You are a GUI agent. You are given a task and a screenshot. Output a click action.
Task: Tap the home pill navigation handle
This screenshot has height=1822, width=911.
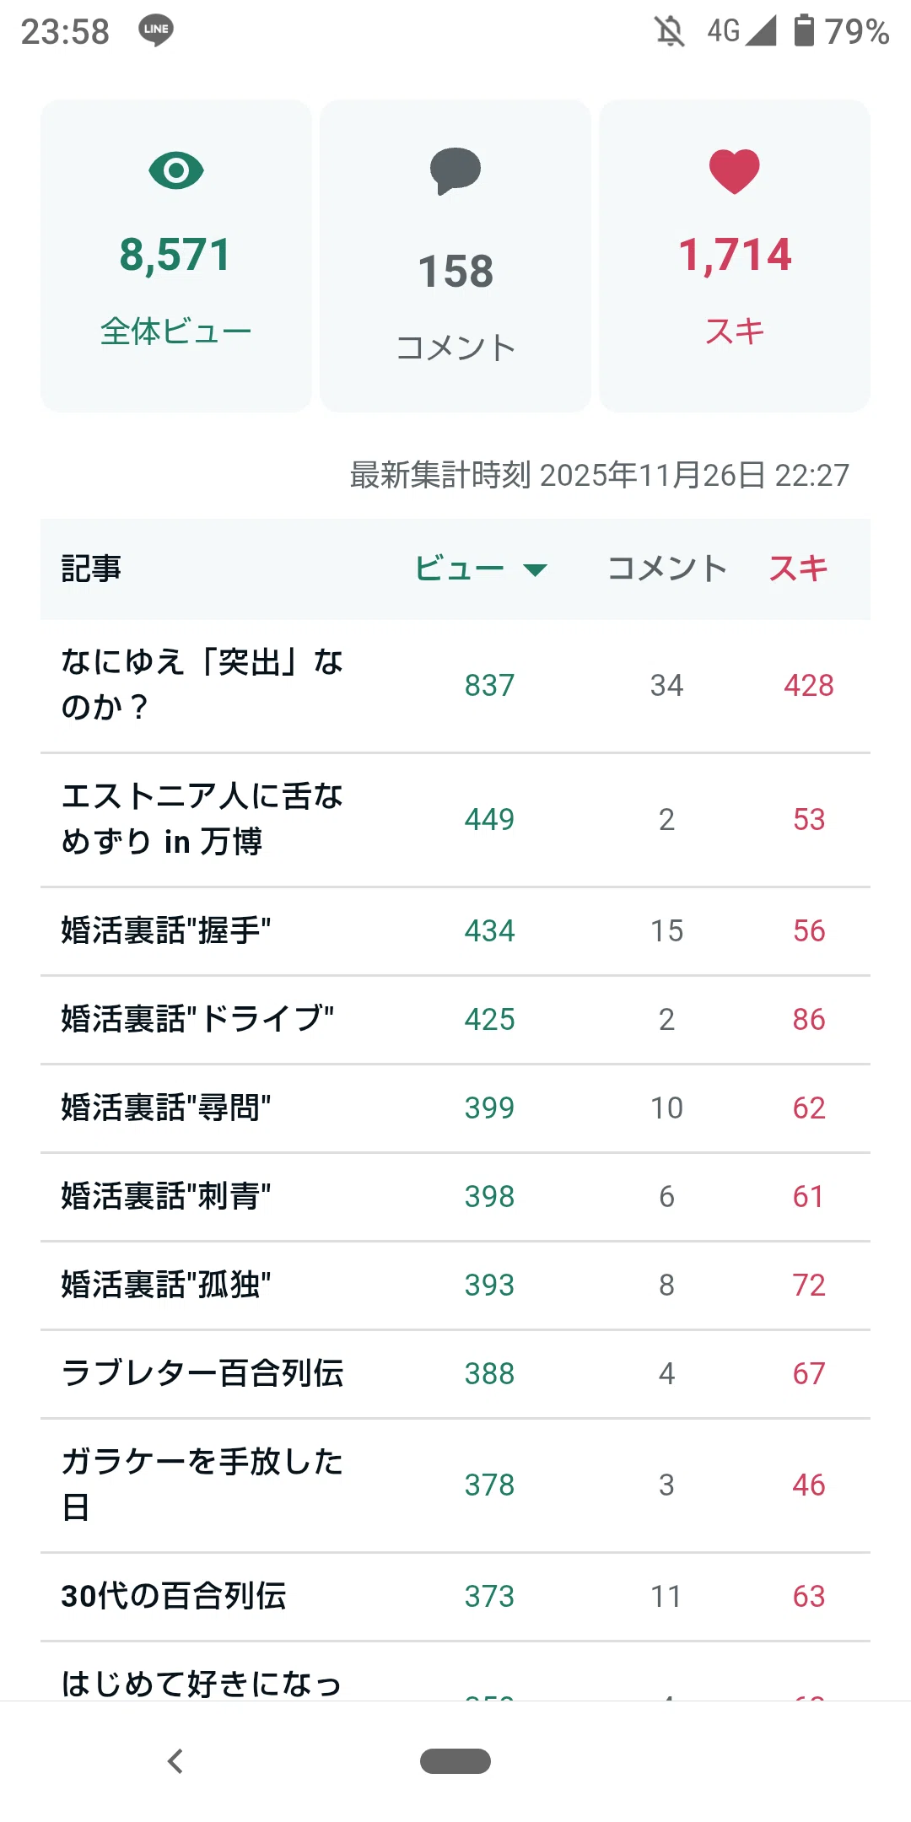pyautogui.click(x=455, y=1761)
